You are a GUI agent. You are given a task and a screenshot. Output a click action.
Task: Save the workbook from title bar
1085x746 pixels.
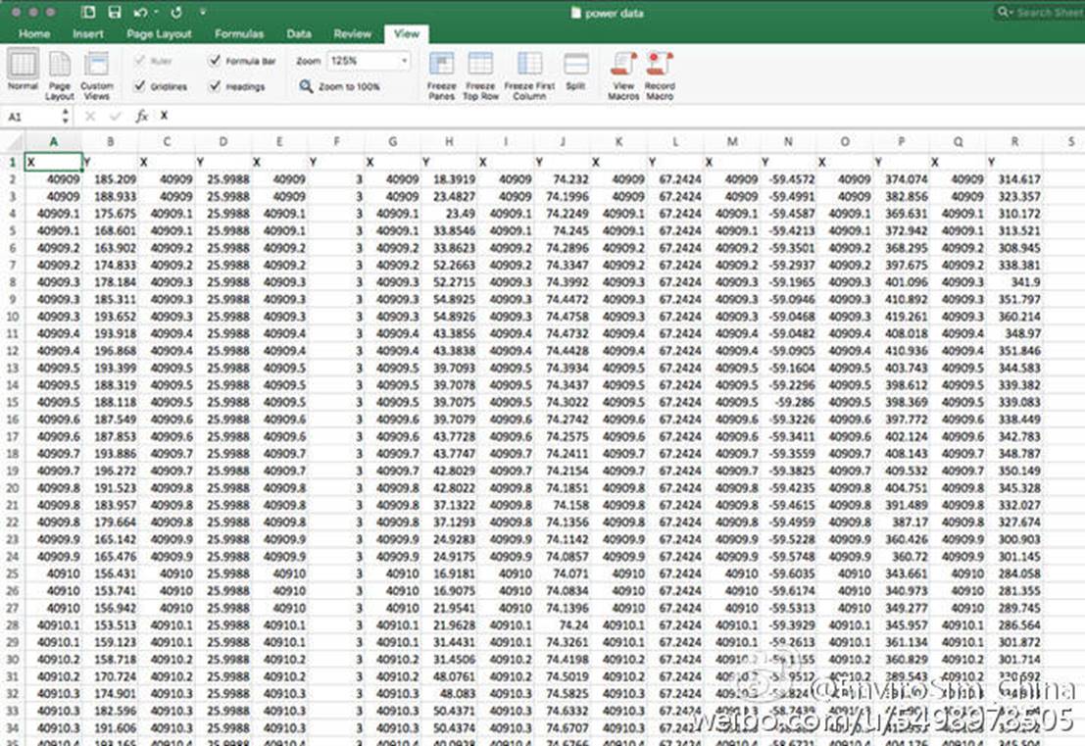pos(115,13)
